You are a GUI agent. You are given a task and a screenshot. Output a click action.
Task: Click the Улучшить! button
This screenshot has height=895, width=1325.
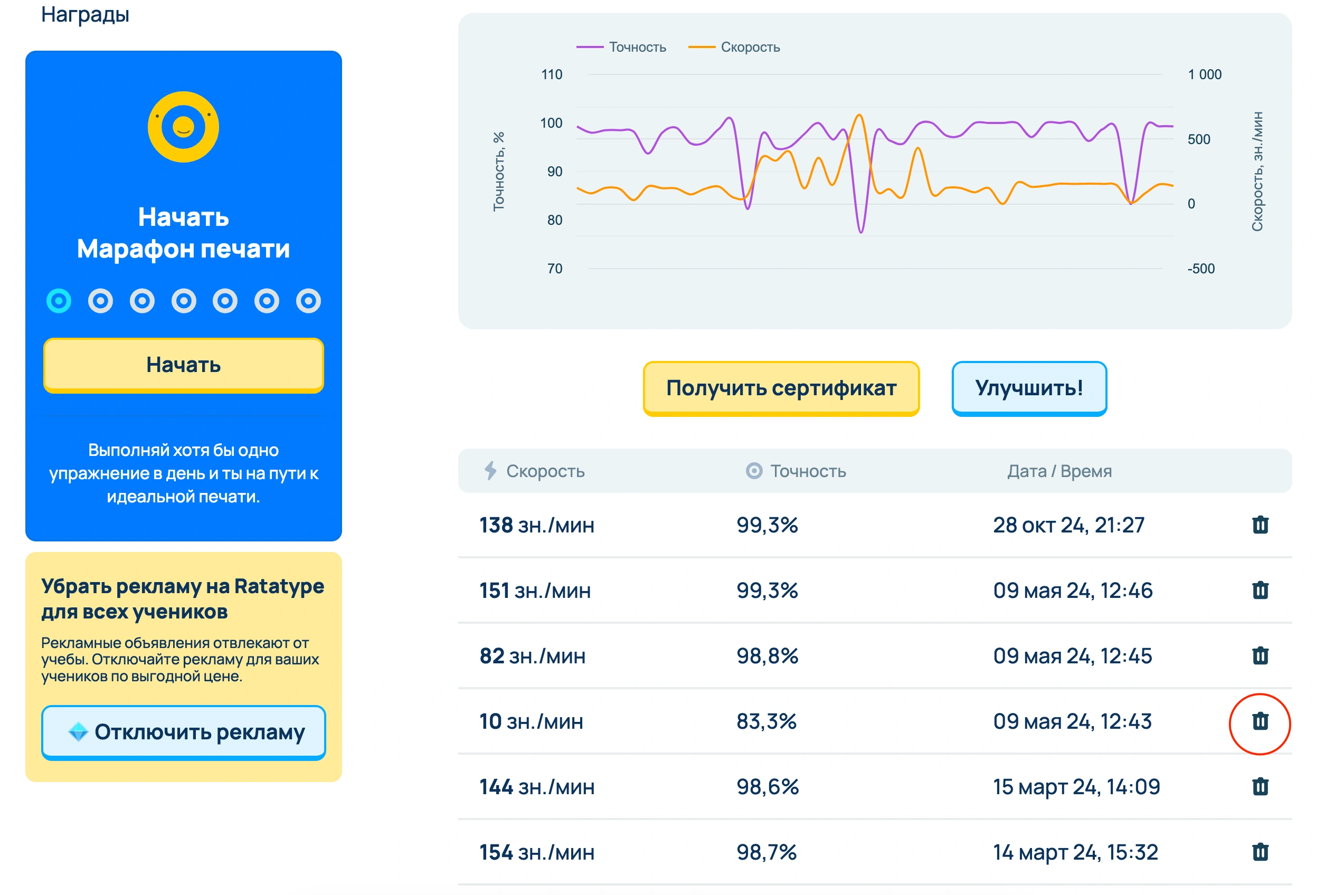point(1029,388)
